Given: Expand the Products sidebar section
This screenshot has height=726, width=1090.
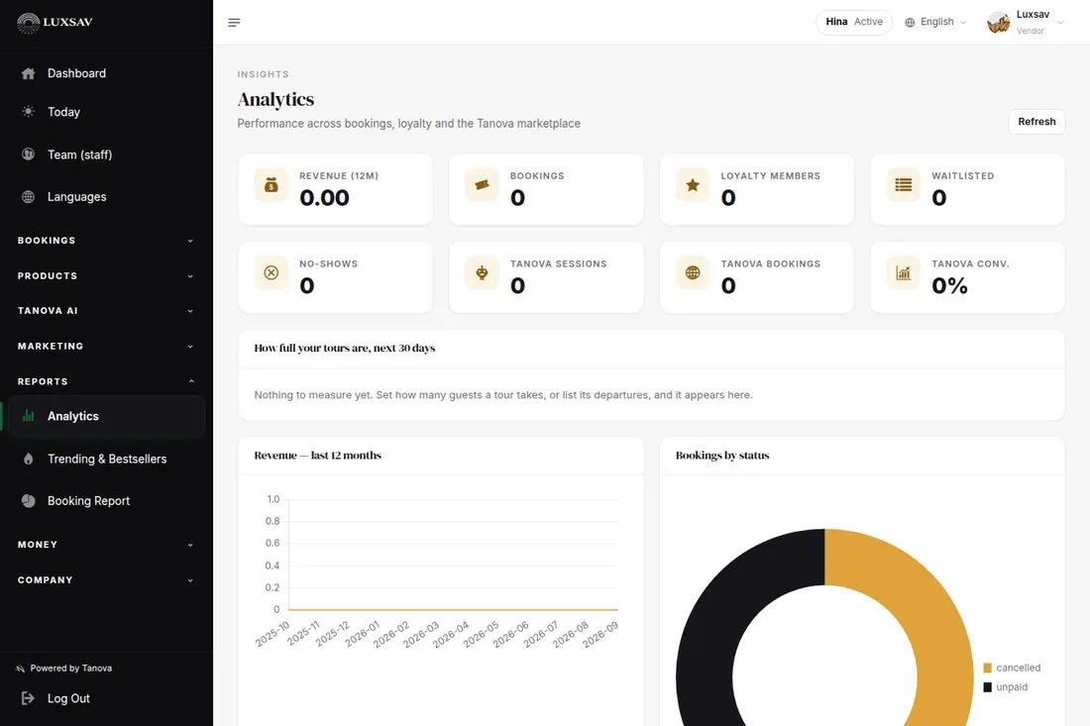Looking at the screenshot, I should (106, 275).
